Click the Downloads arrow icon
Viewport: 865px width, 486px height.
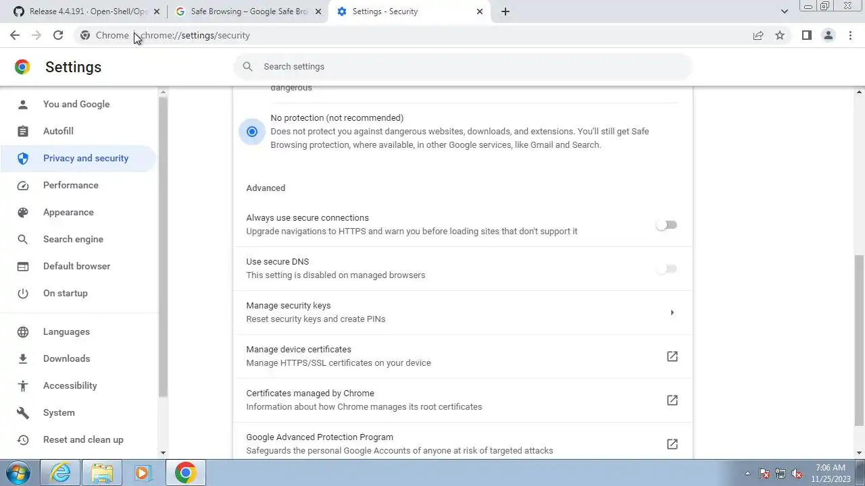pos(23,358)
